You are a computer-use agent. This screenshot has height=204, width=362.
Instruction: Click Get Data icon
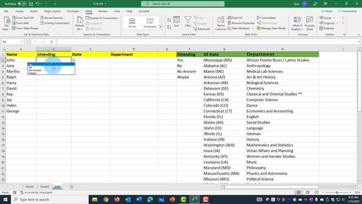6,23
